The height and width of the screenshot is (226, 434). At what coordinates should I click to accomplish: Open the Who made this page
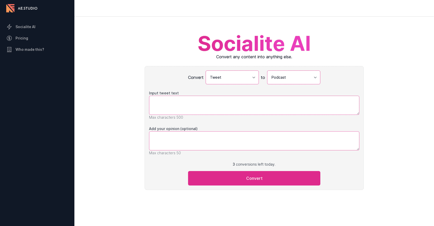coord(30,49)
